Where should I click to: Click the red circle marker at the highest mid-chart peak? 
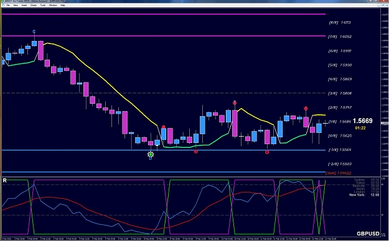[x=235, y=102]
